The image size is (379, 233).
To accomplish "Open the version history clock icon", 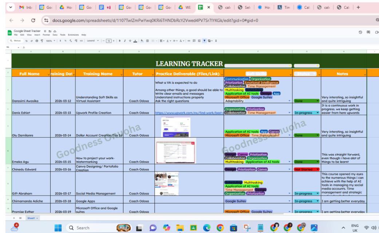I will pos(360,32).
